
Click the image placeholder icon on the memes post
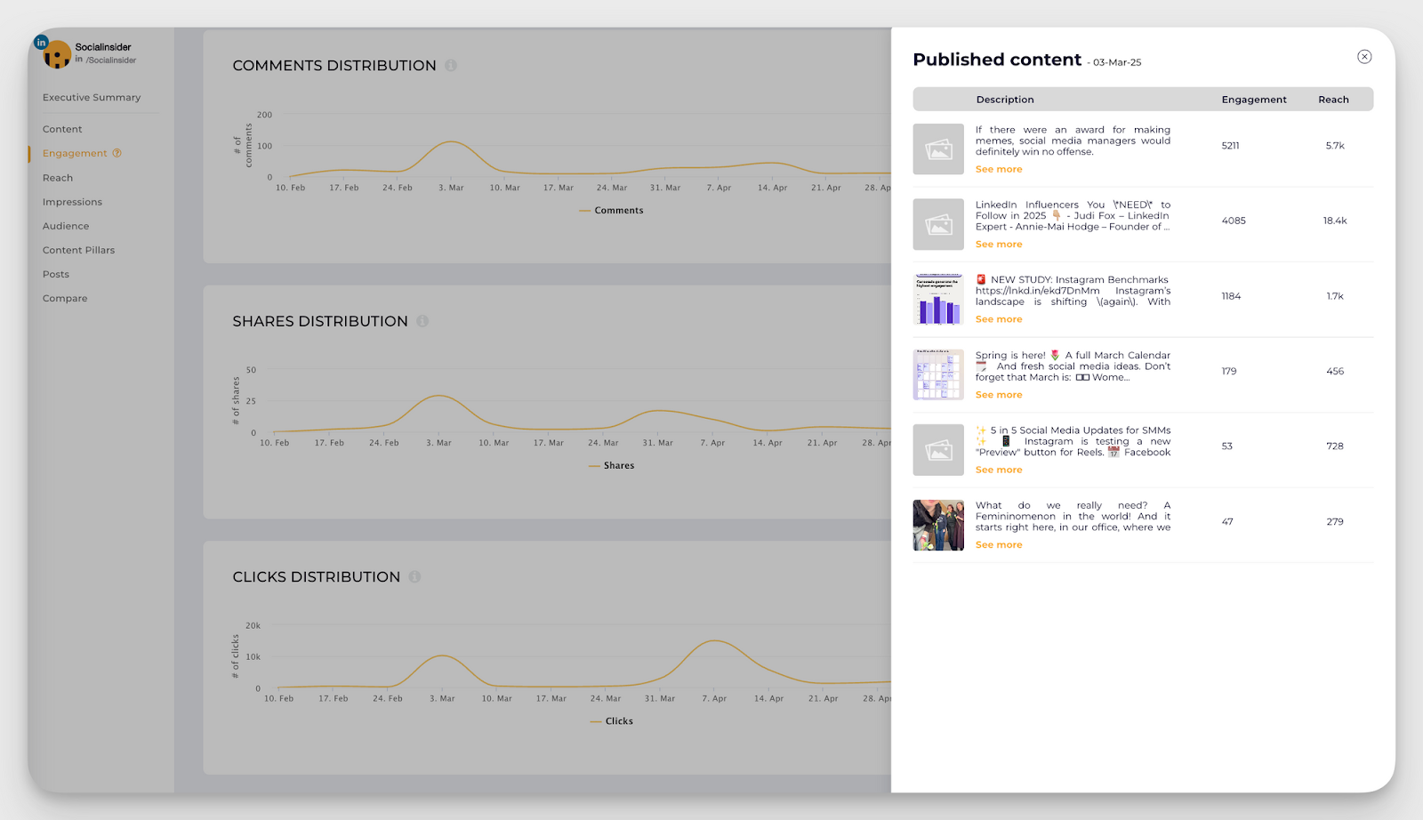[937, 149]
